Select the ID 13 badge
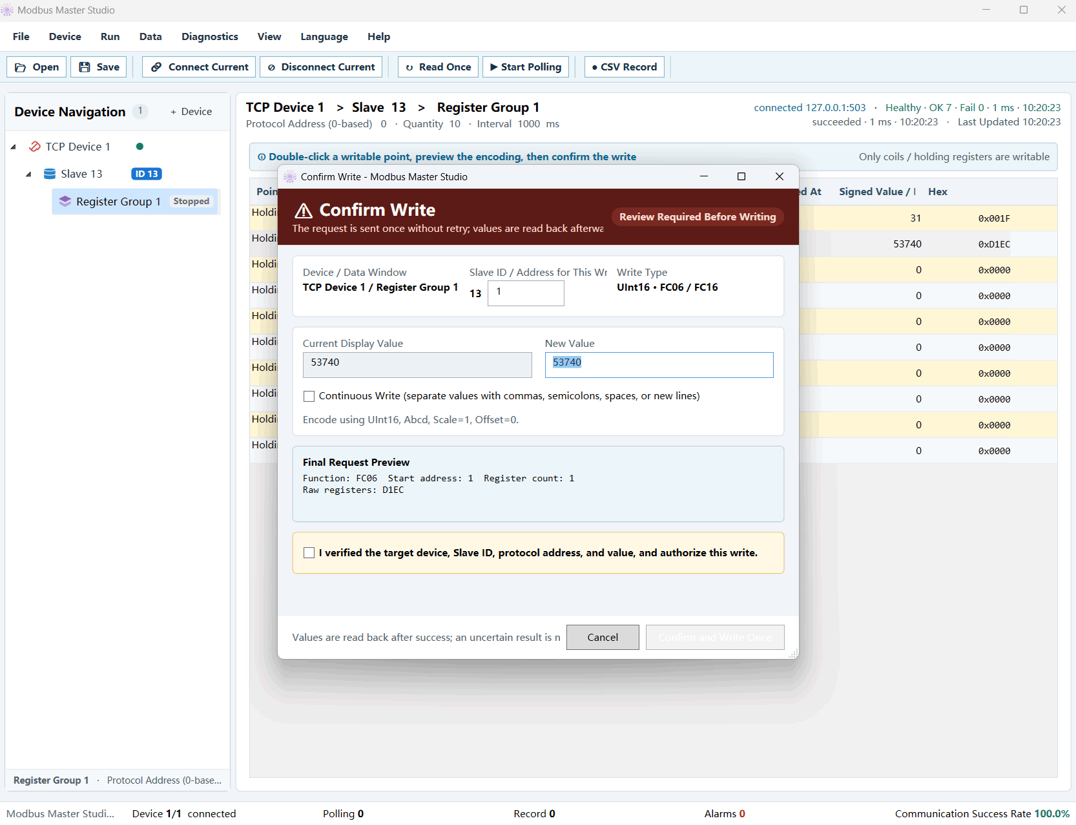 [147, 174]
